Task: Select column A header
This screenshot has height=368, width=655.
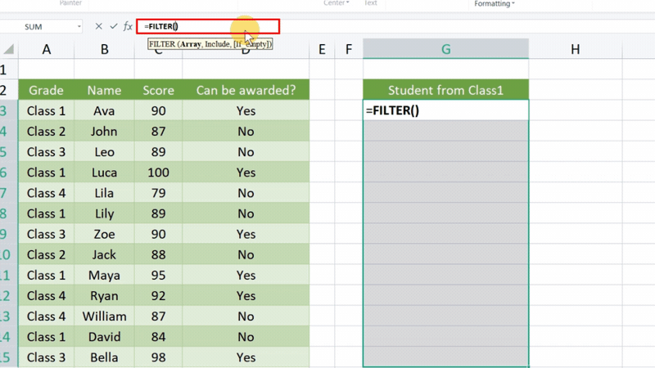Action: [x=46, y=49]
